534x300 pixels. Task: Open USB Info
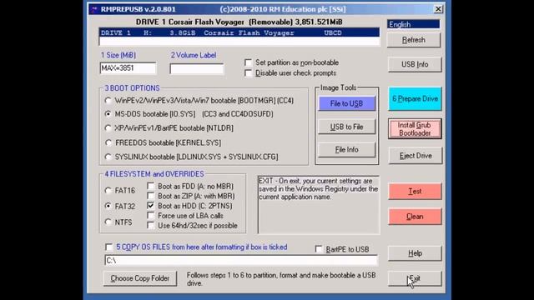[x=415, y=64]
